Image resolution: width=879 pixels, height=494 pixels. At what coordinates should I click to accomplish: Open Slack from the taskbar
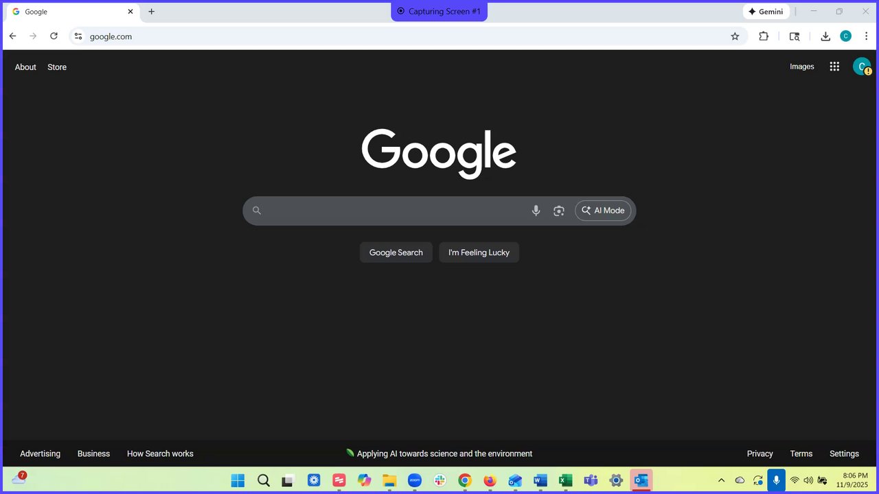439,480
